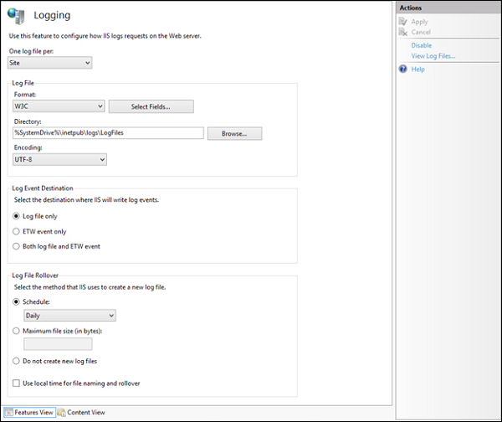
Task: Click the Log Event Destination group label
Action: pyautogui.click(x=43, y=188)
